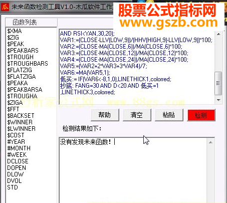227x203 pixels.
Task: Click the VAR5 formula line
Action: point(104,66)
